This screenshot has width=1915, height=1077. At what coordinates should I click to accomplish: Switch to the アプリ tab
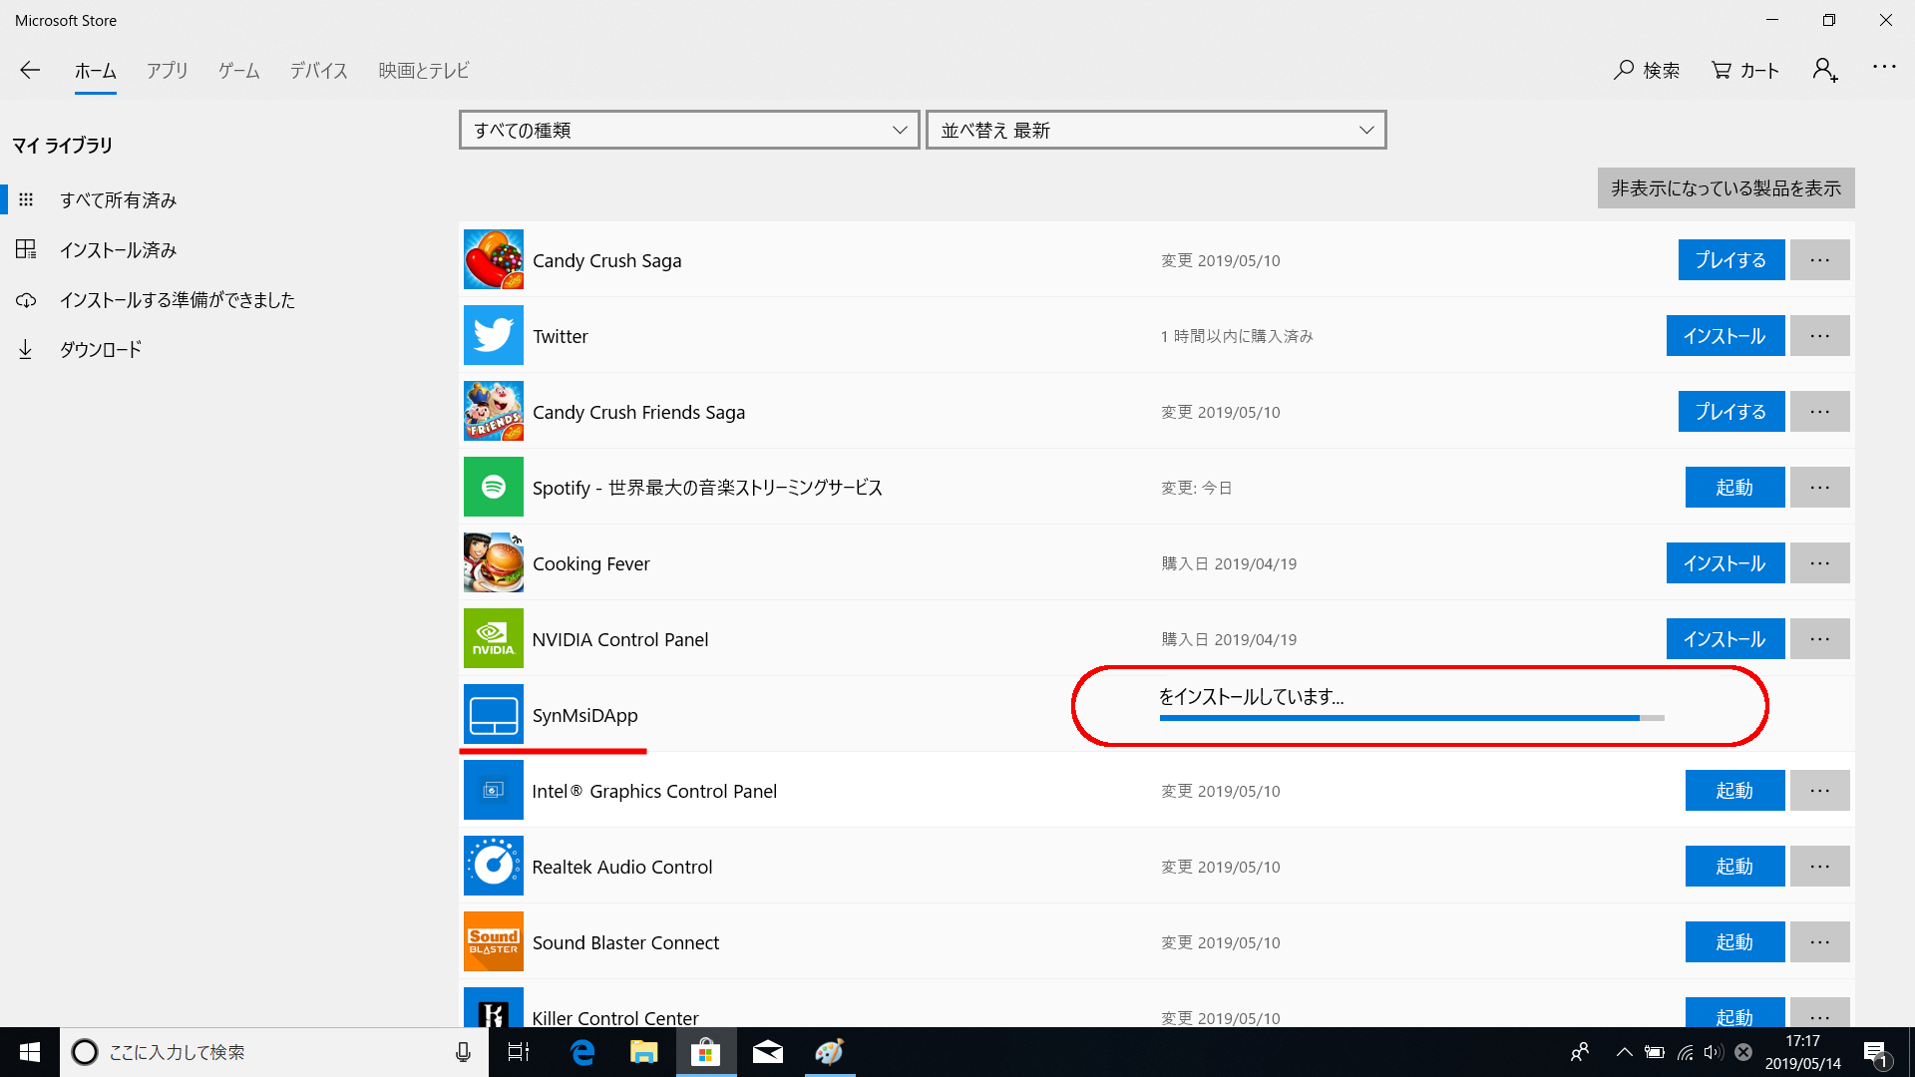click(x=168, y=71)
